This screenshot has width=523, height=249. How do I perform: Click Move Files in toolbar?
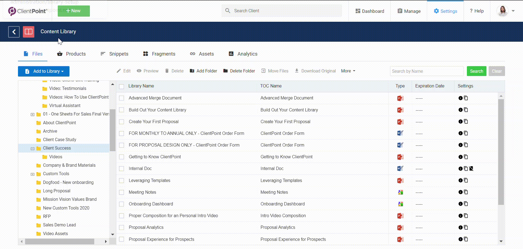pos(275,71)
